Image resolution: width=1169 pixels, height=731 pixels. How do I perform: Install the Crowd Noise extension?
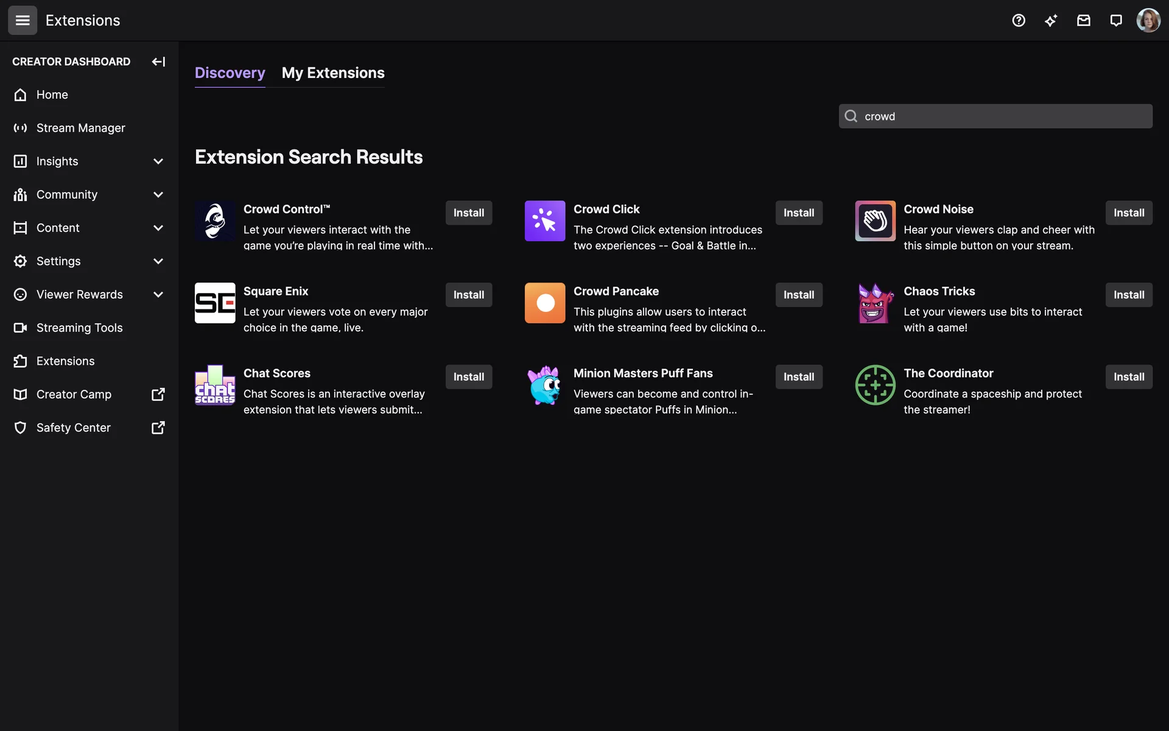tap(1128, 213)
